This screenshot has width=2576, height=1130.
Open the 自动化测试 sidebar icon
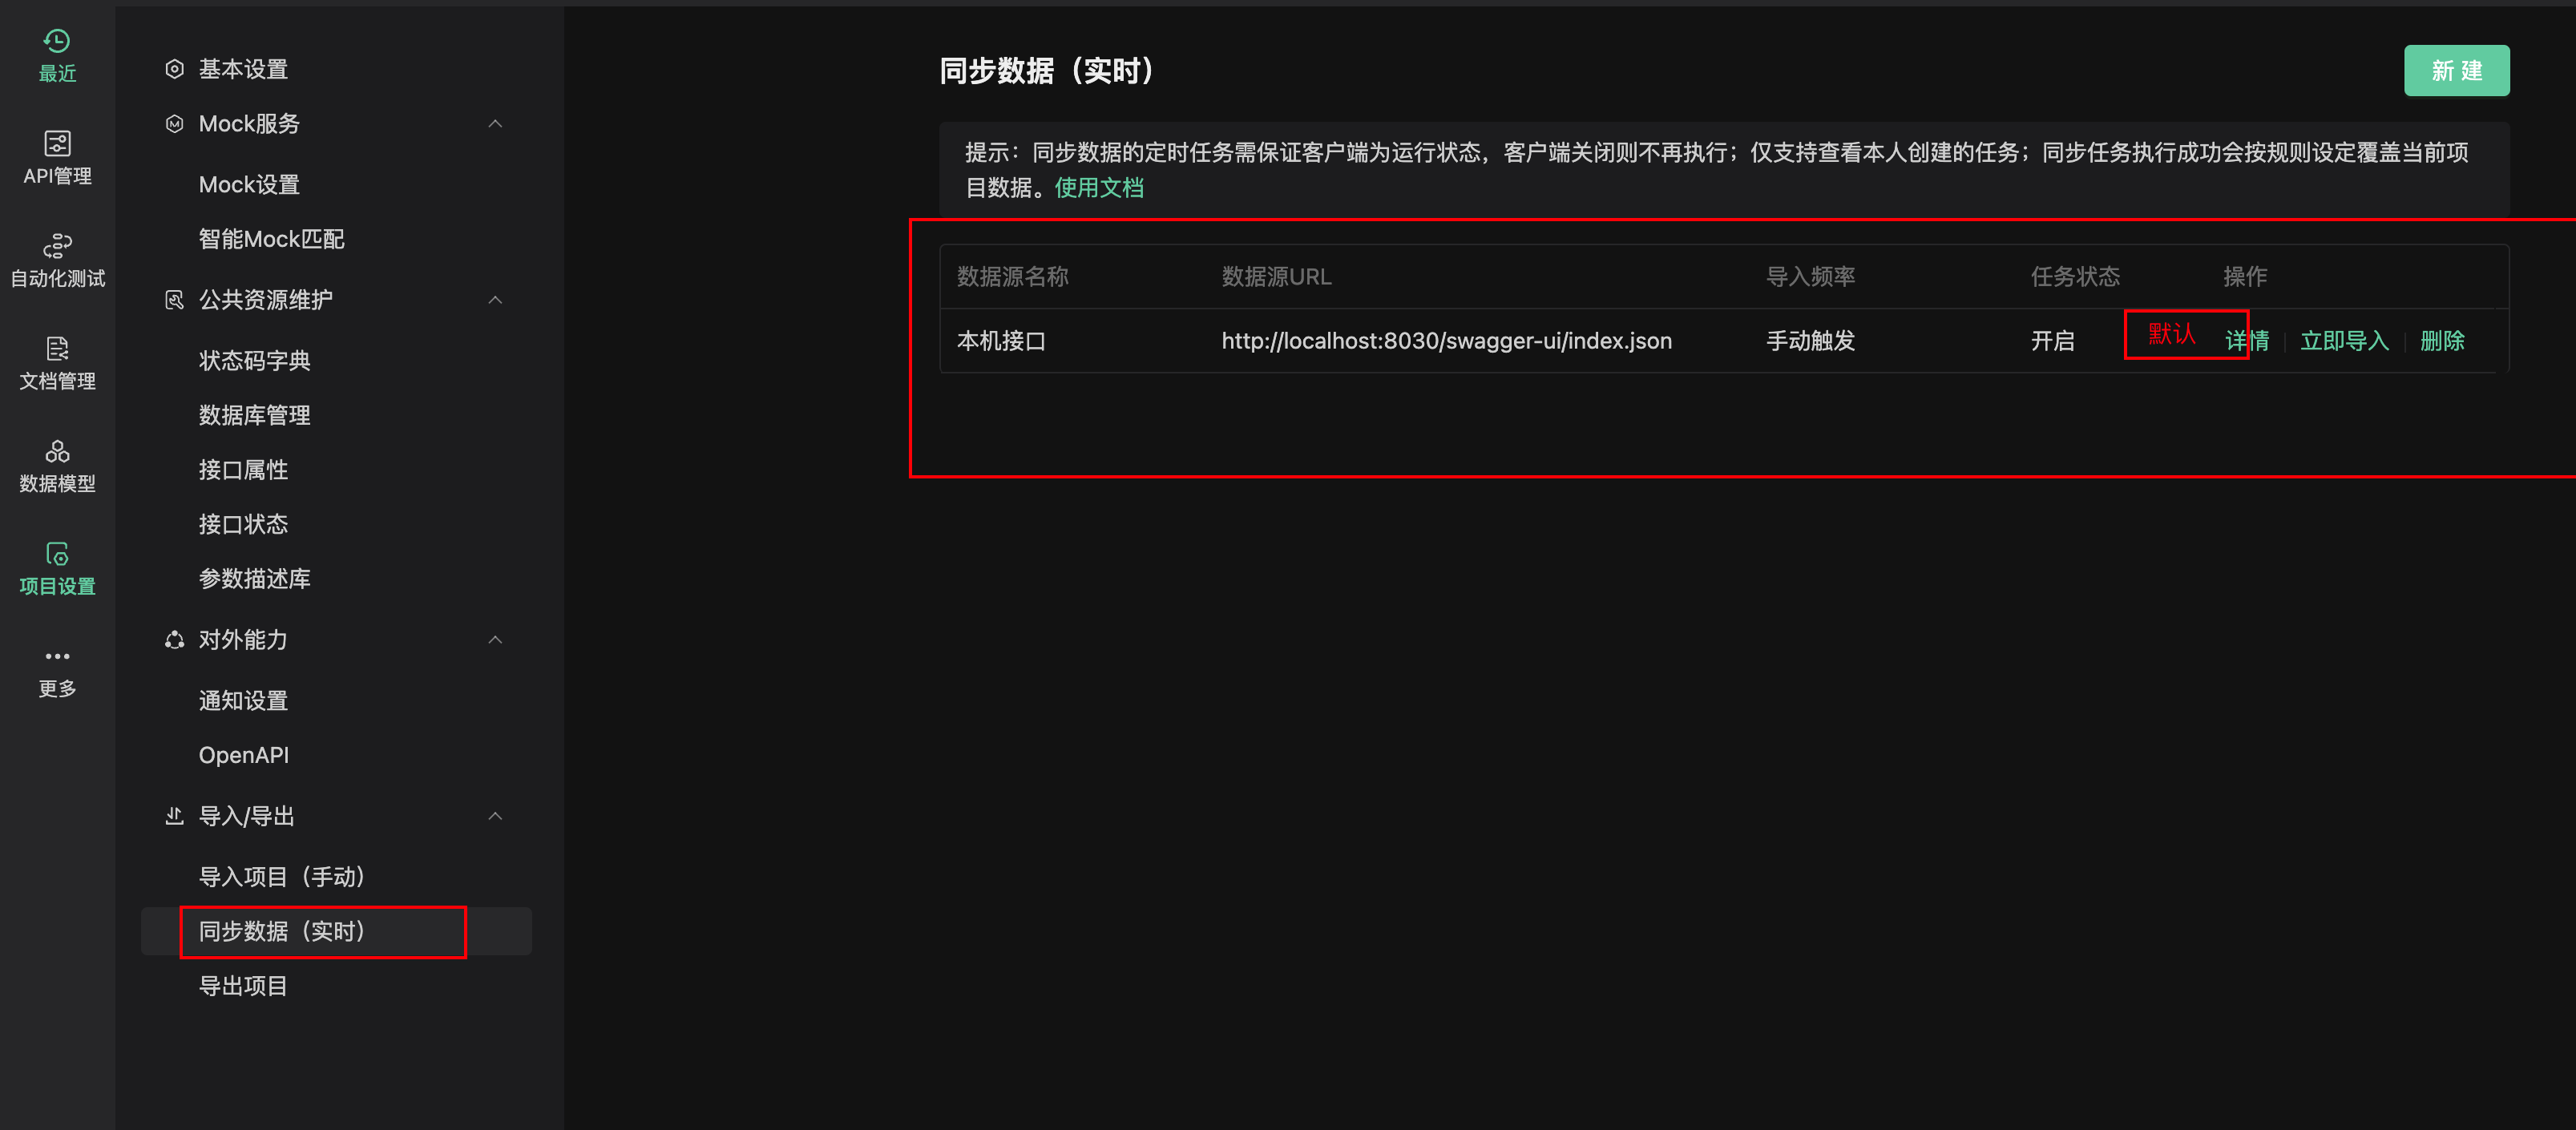(57, 246)
